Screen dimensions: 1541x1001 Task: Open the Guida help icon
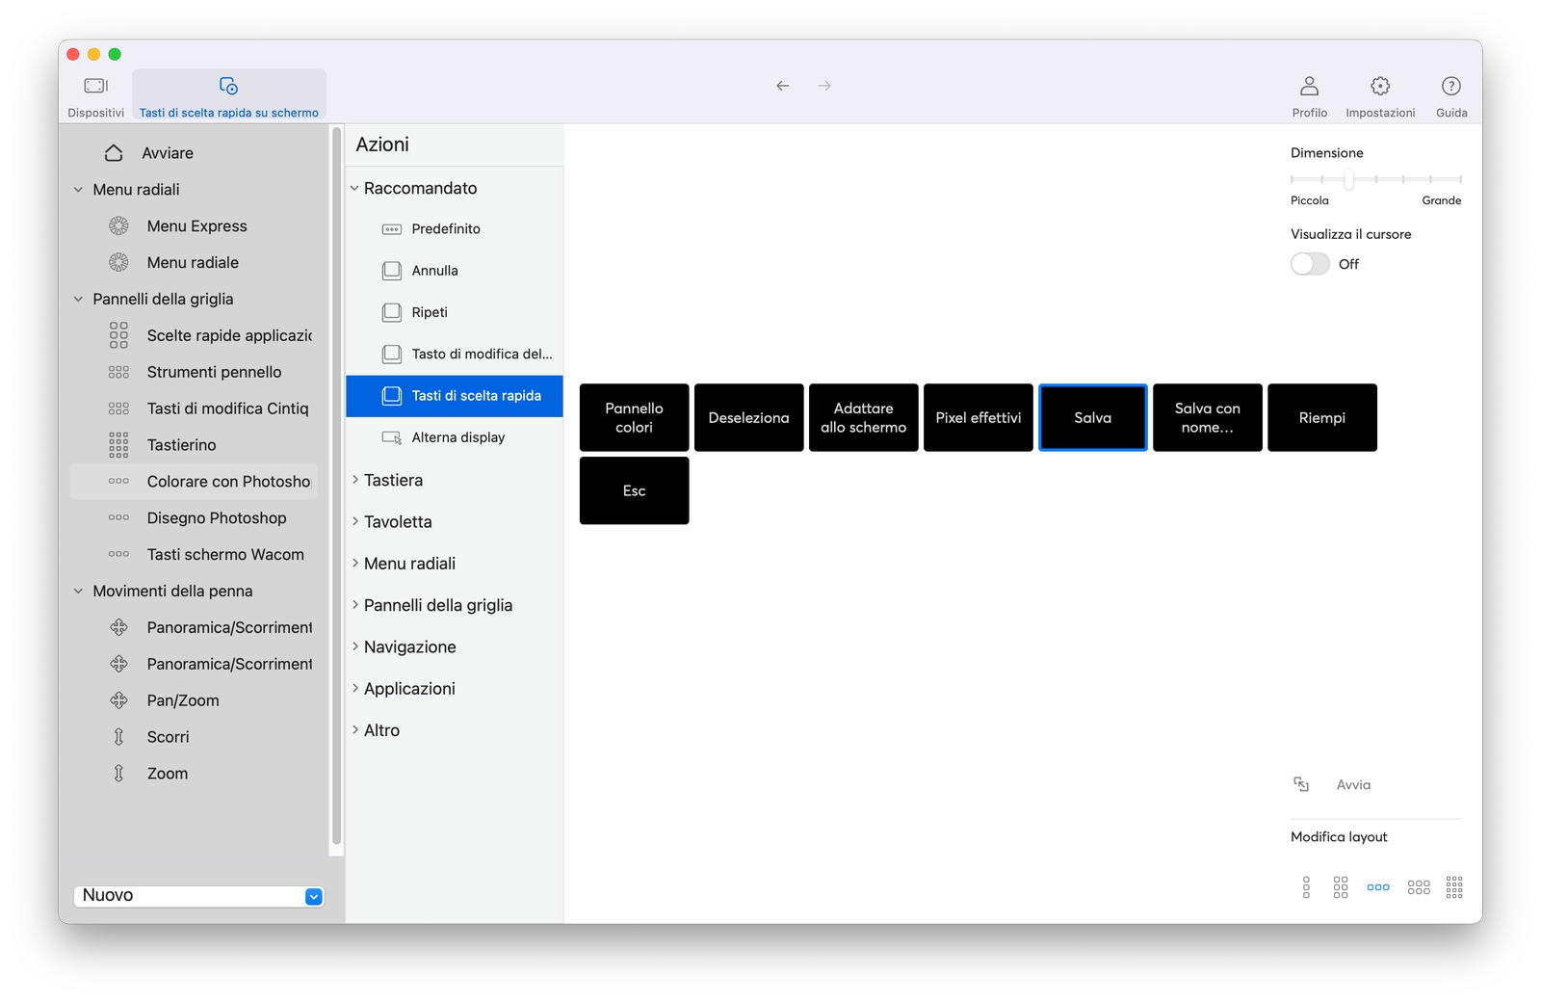(1451, 86)
